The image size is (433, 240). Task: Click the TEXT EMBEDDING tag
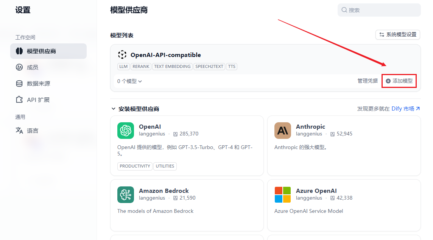172,67
